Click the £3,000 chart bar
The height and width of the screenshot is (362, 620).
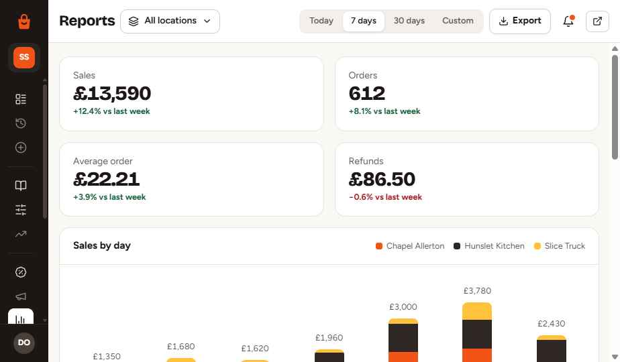click(x=403, y=341)
